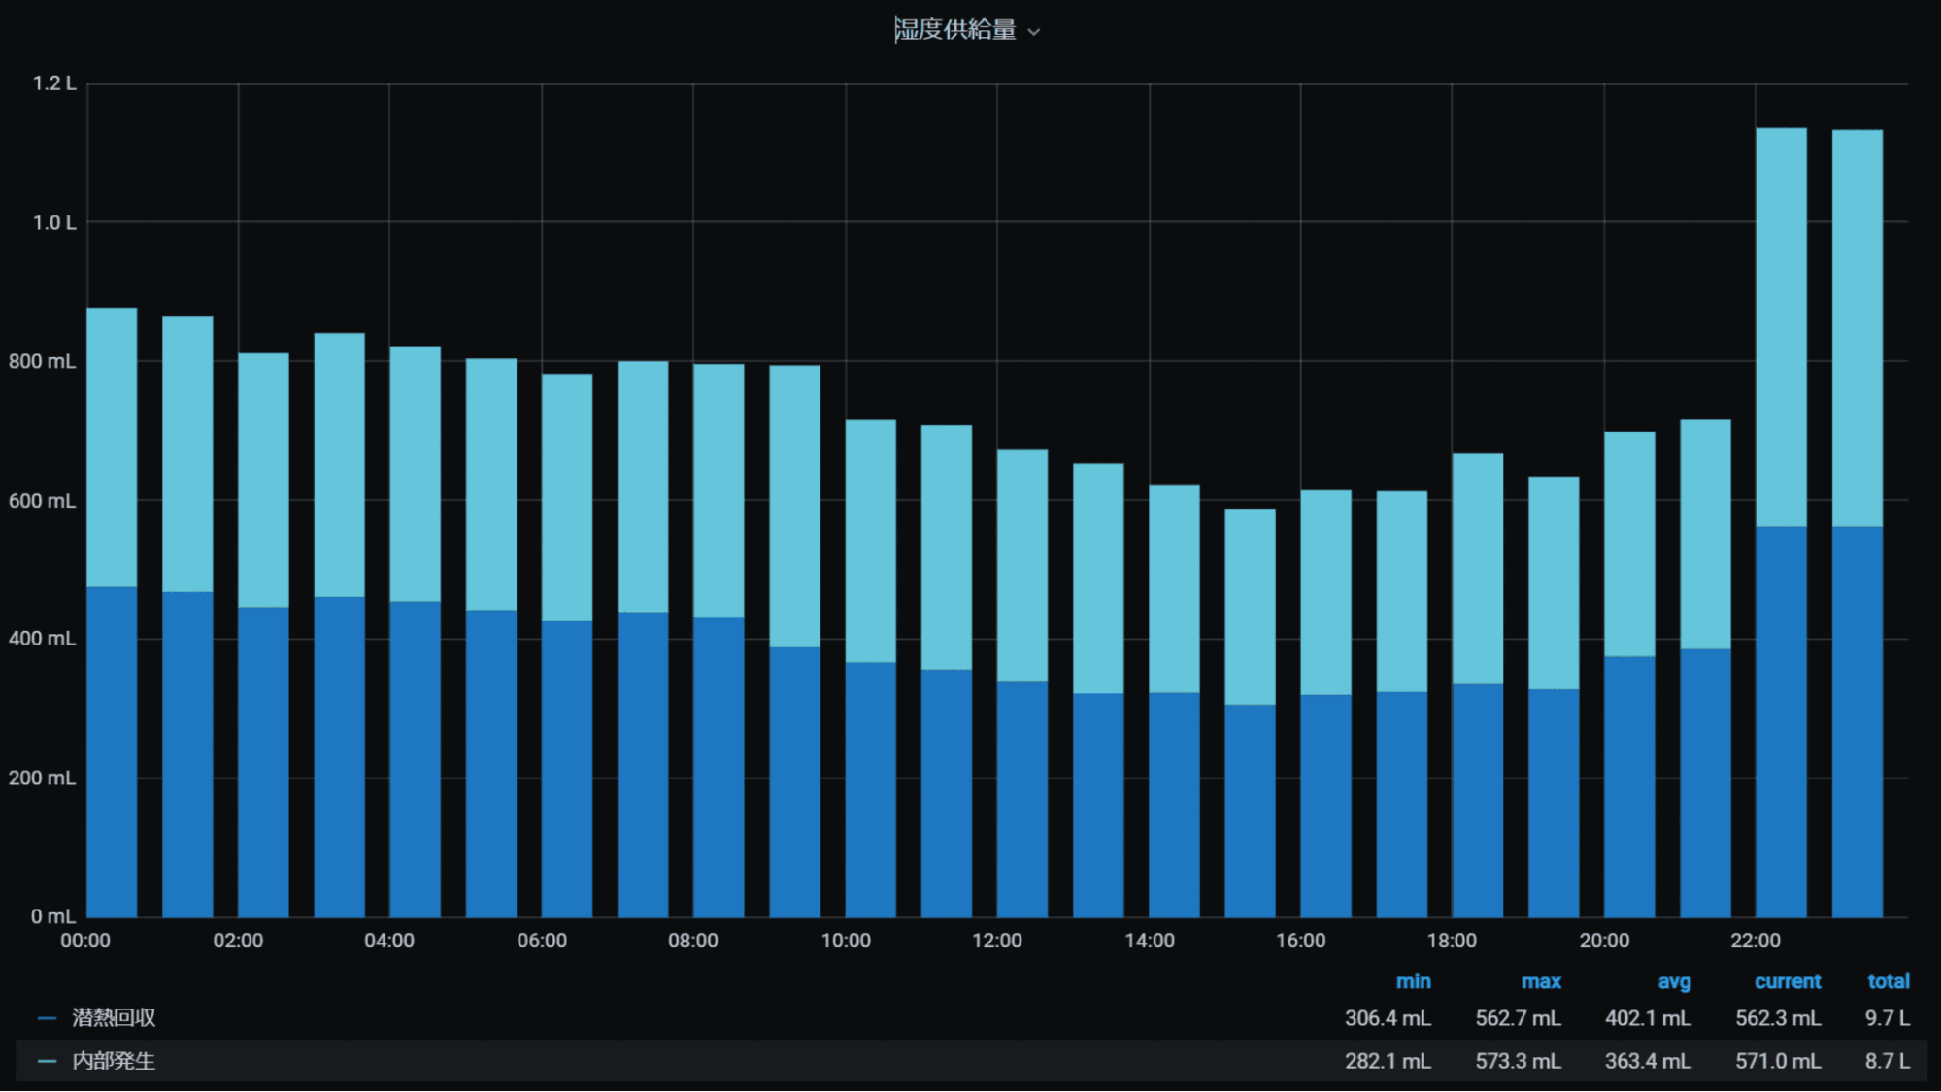Toggle the 潜熱回収 series in the legend

(114, 1017)
